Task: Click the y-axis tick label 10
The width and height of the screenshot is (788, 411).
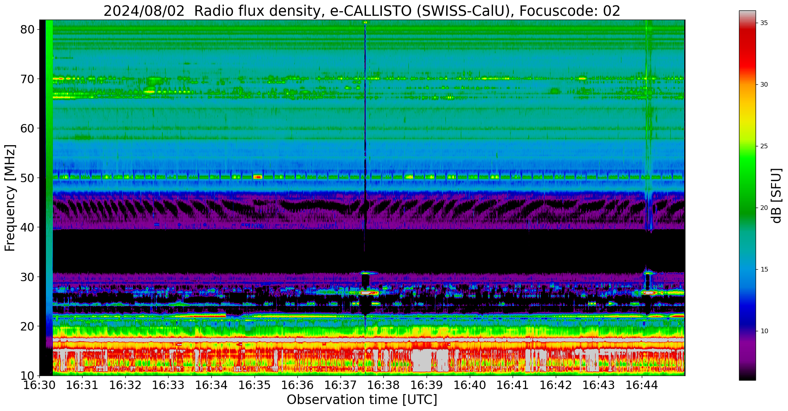Action: coord(28,376)
